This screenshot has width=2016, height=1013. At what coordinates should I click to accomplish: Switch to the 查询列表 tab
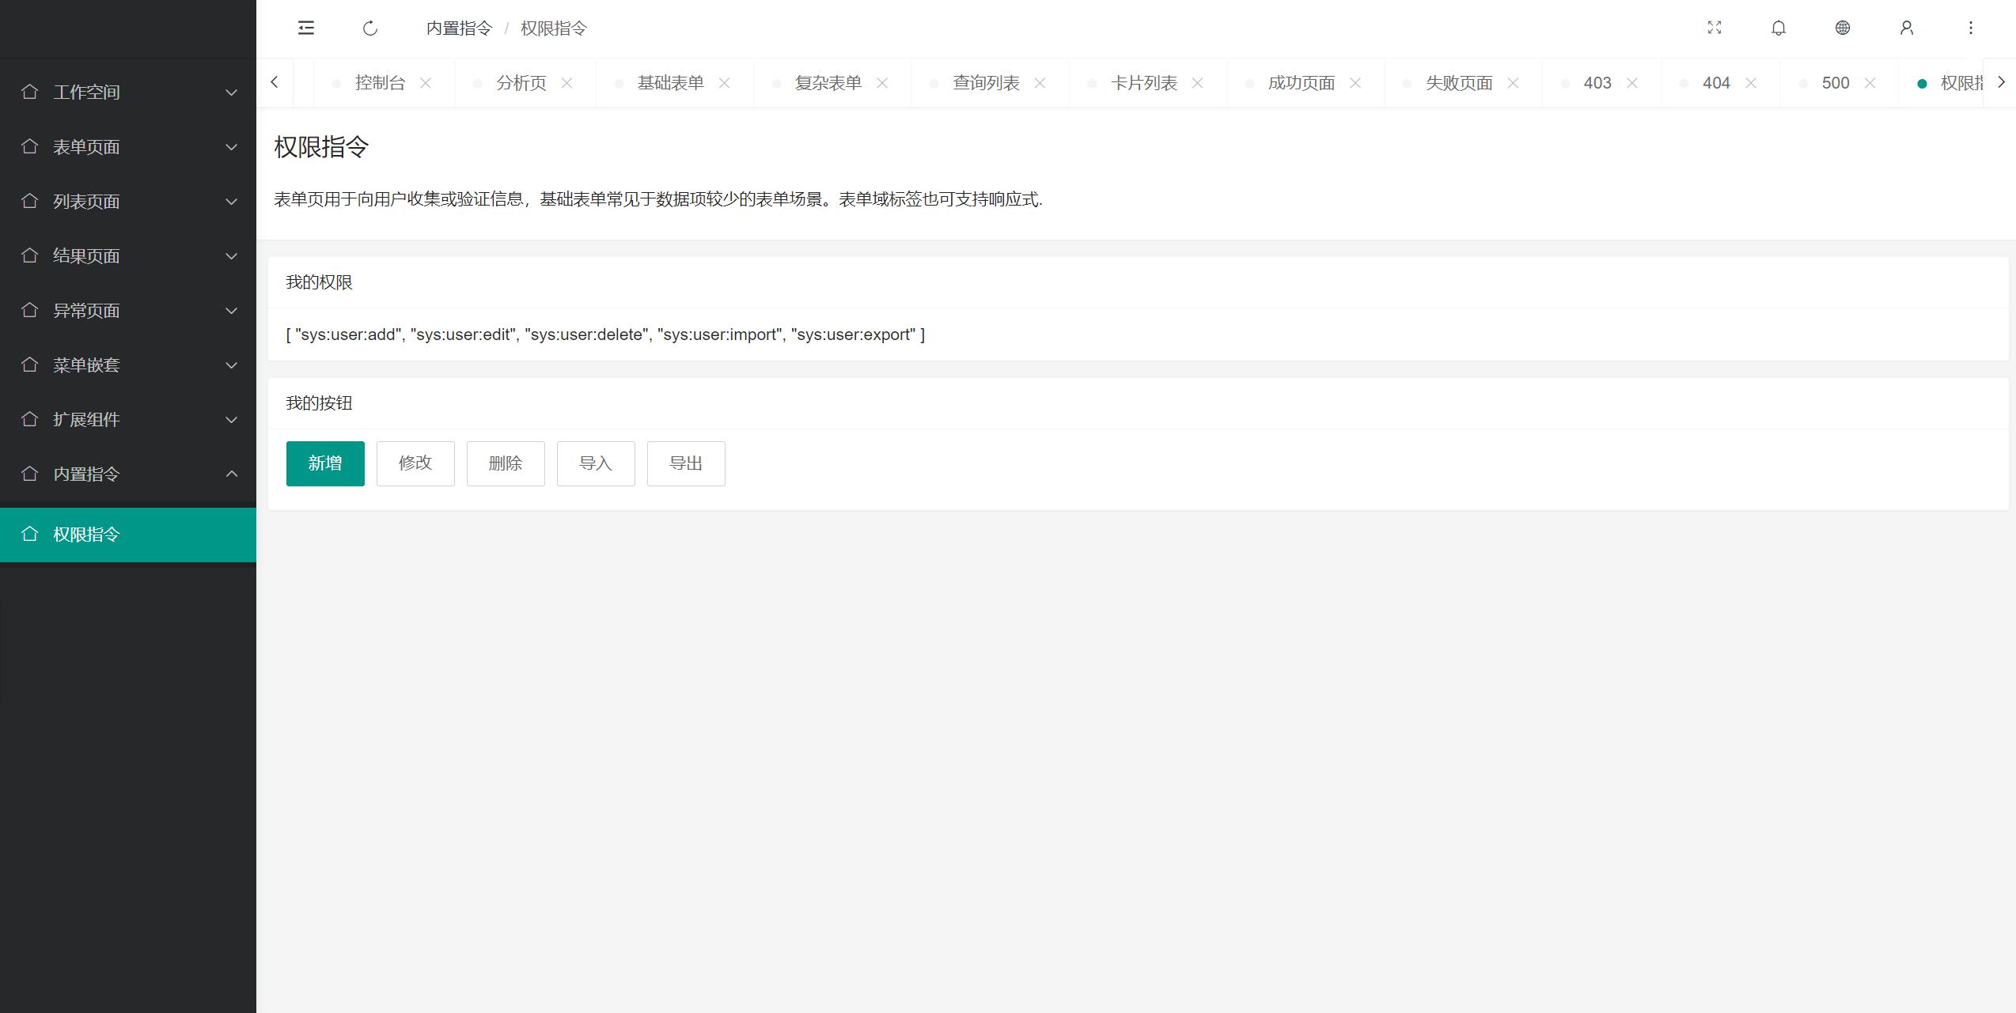pyautogui.click(x=986, y=83)
